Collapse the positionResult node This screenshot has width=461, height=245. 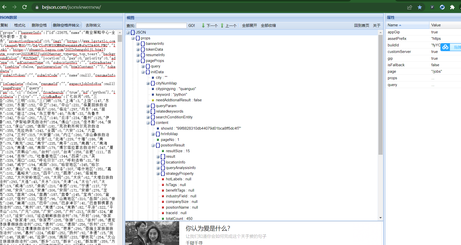153,145
